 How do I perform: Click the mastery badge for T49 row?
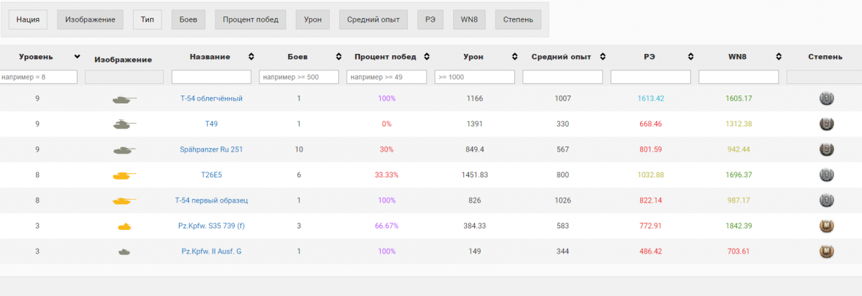(x=826, y=124)
